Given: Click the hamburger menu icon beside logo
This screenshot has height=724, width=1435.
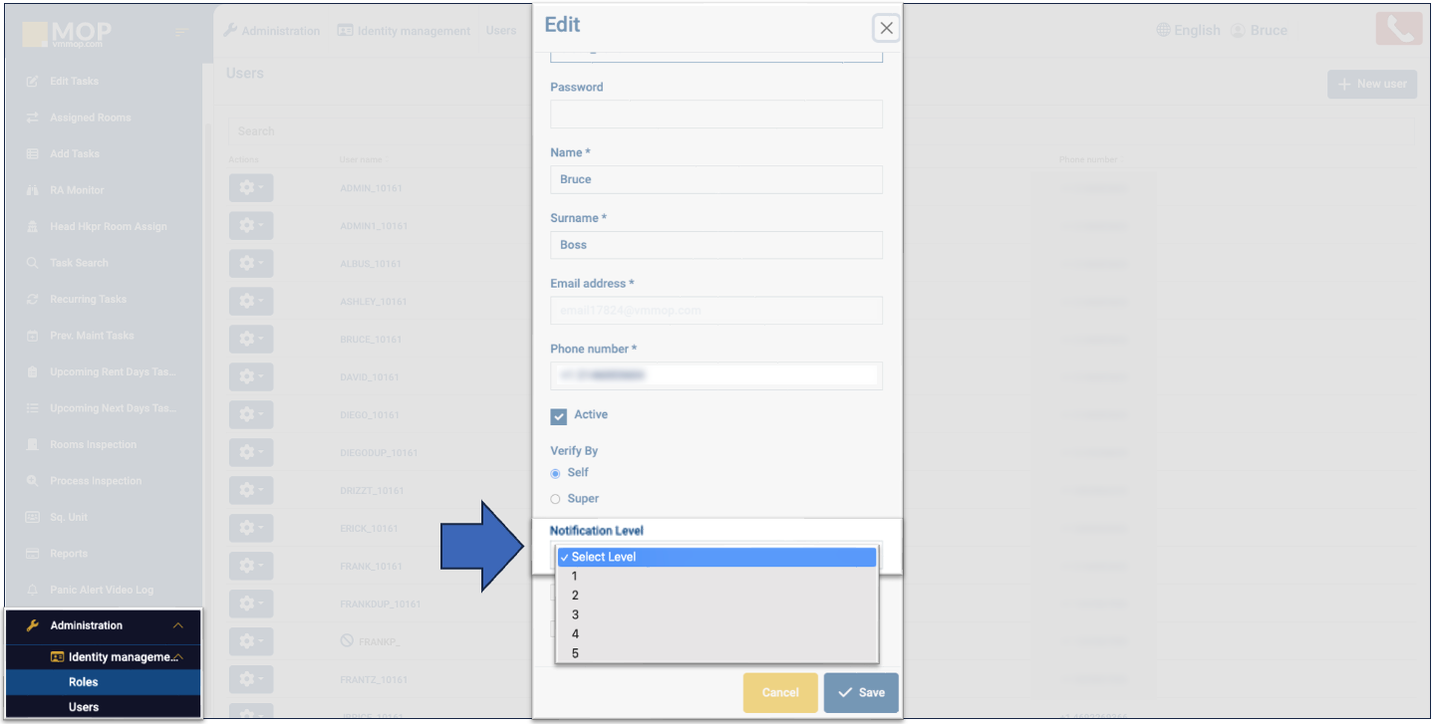Looking at the screenshot, I should click(181, 33).
